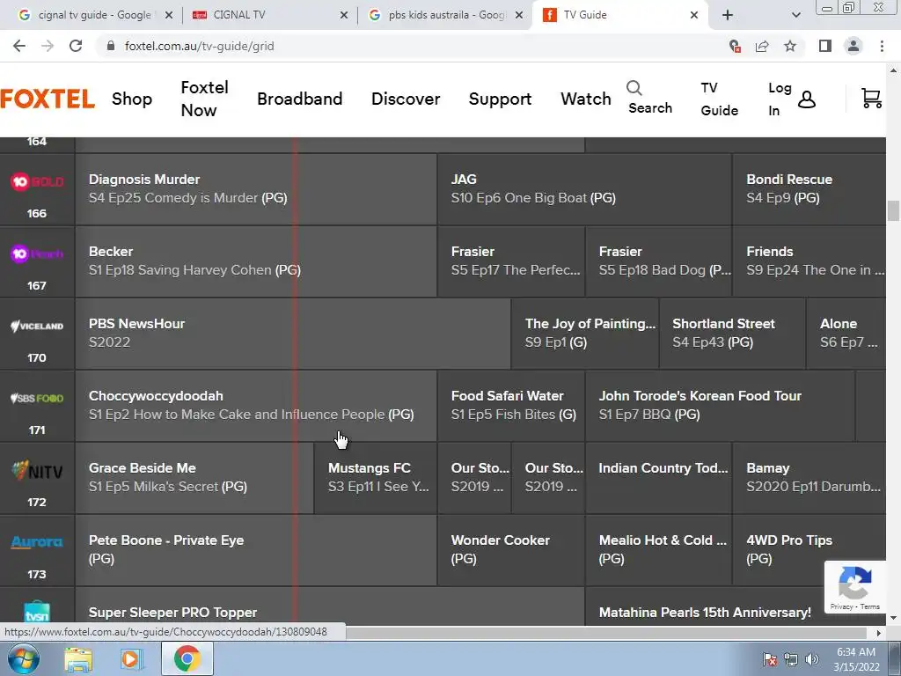Screen dimensions: 901x676
Task: Open the Foxtel Now menu
Action: [204, 99]
